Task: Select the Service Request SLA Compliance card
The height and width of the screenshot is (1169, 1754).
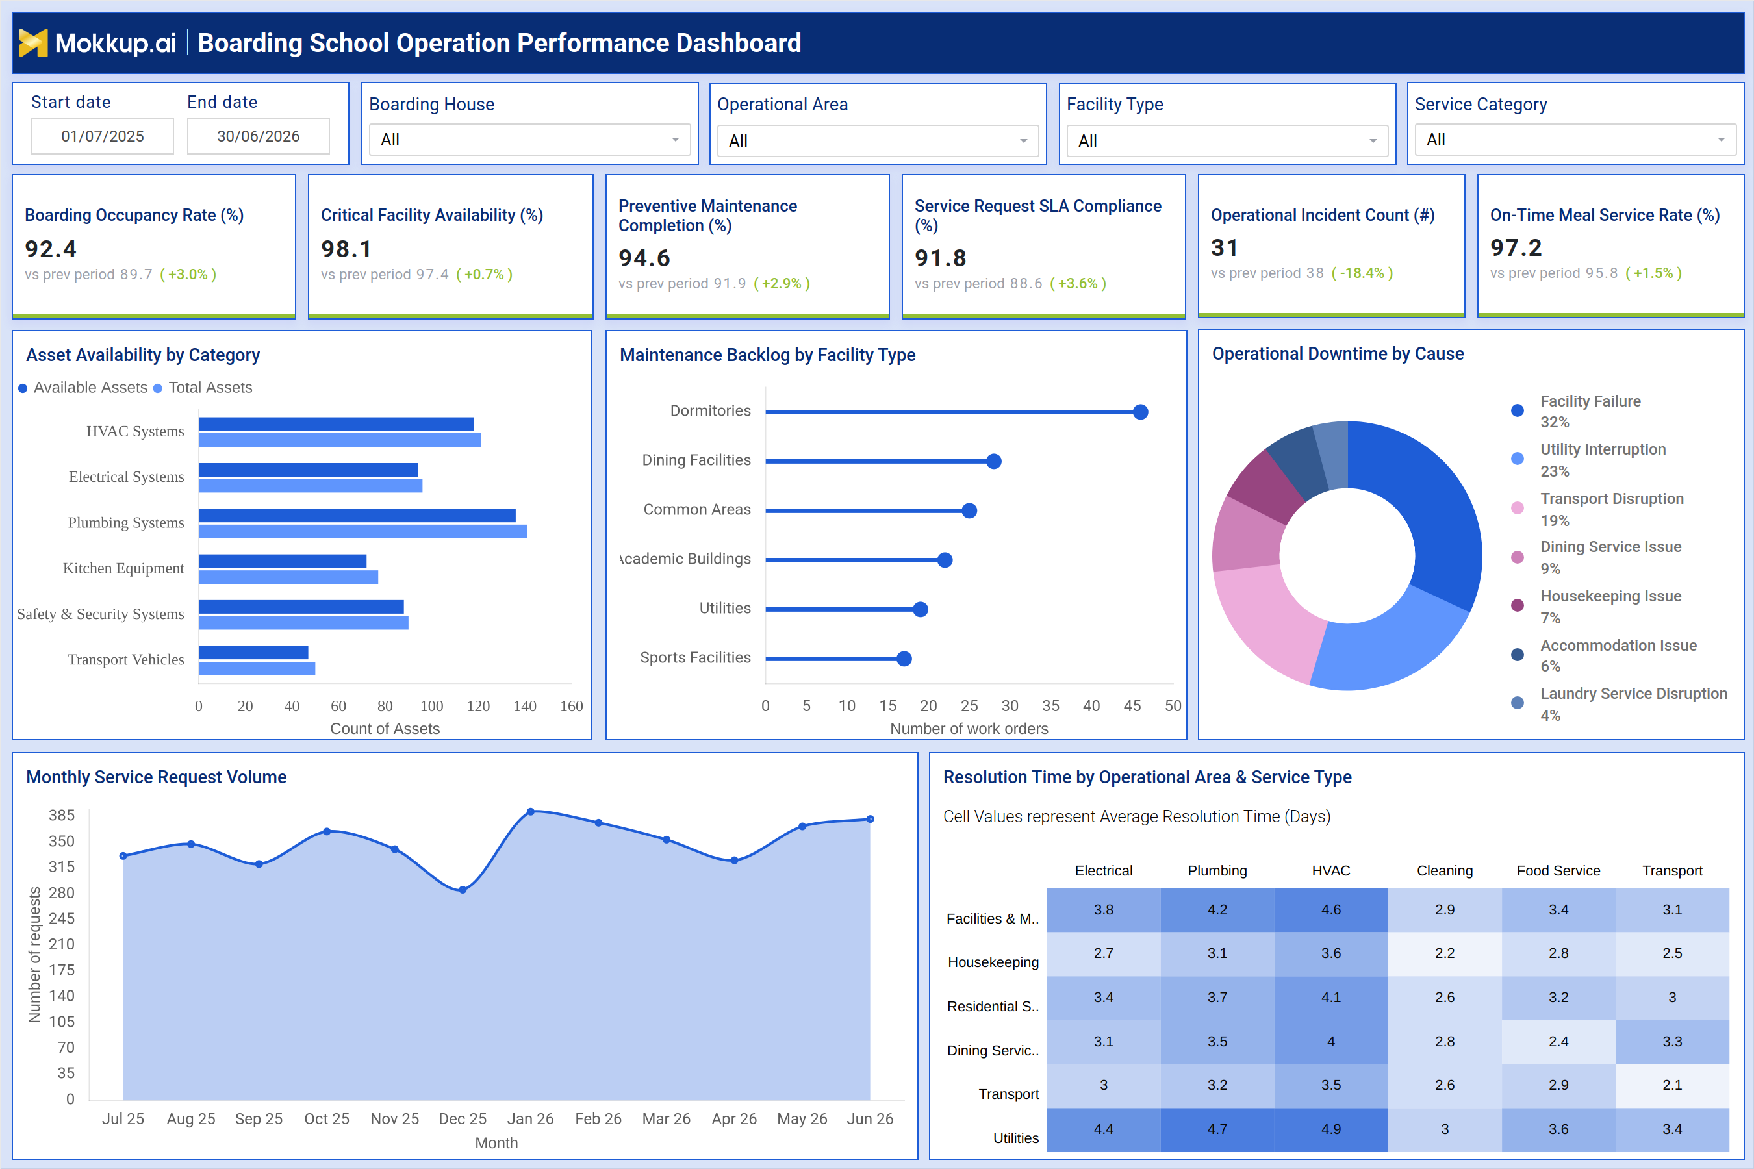Action: click(x=1043, y=247)
